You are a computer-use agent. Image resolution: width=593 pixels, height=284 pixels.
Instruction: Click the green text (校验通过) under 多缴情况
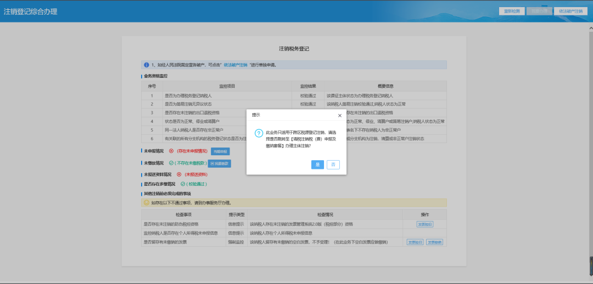point(198,184)
